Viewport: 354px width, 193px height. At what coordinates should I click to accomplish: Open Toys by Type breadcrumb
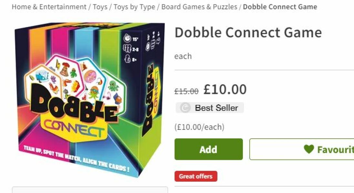point(134,7)
